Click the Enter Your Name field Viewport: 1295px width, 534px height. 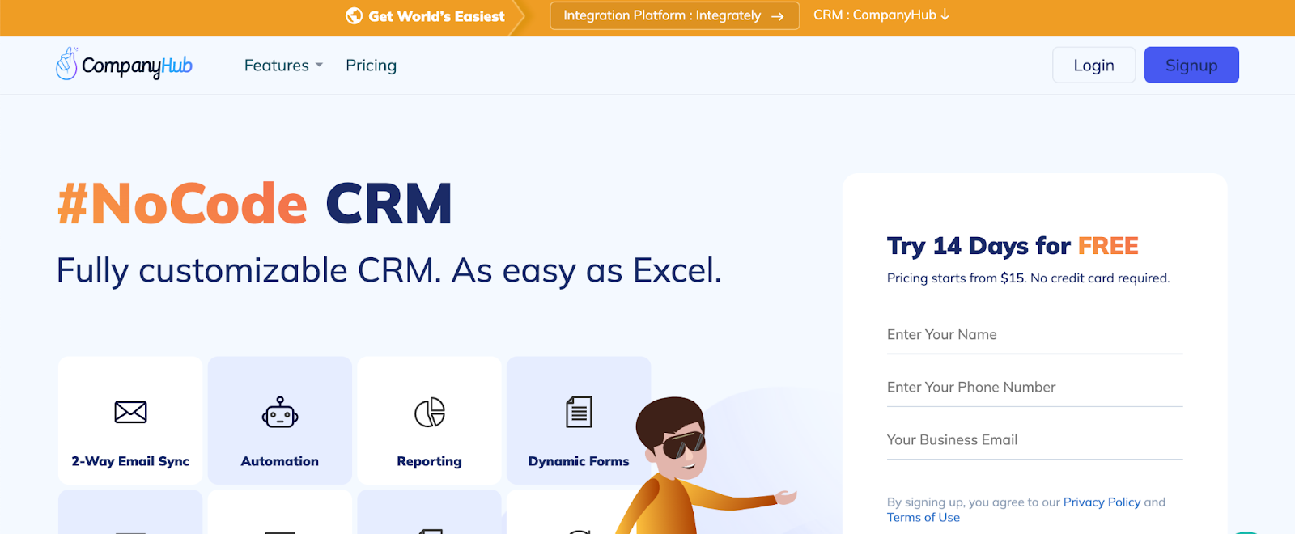pos(1034,335)
